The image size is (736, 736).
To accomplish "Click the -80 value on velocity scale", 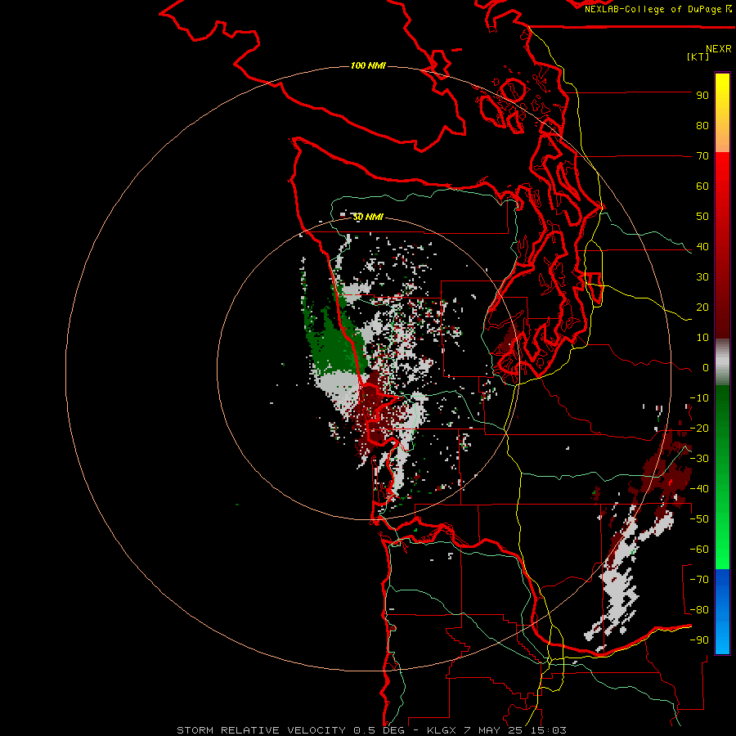I will point(699,610).
